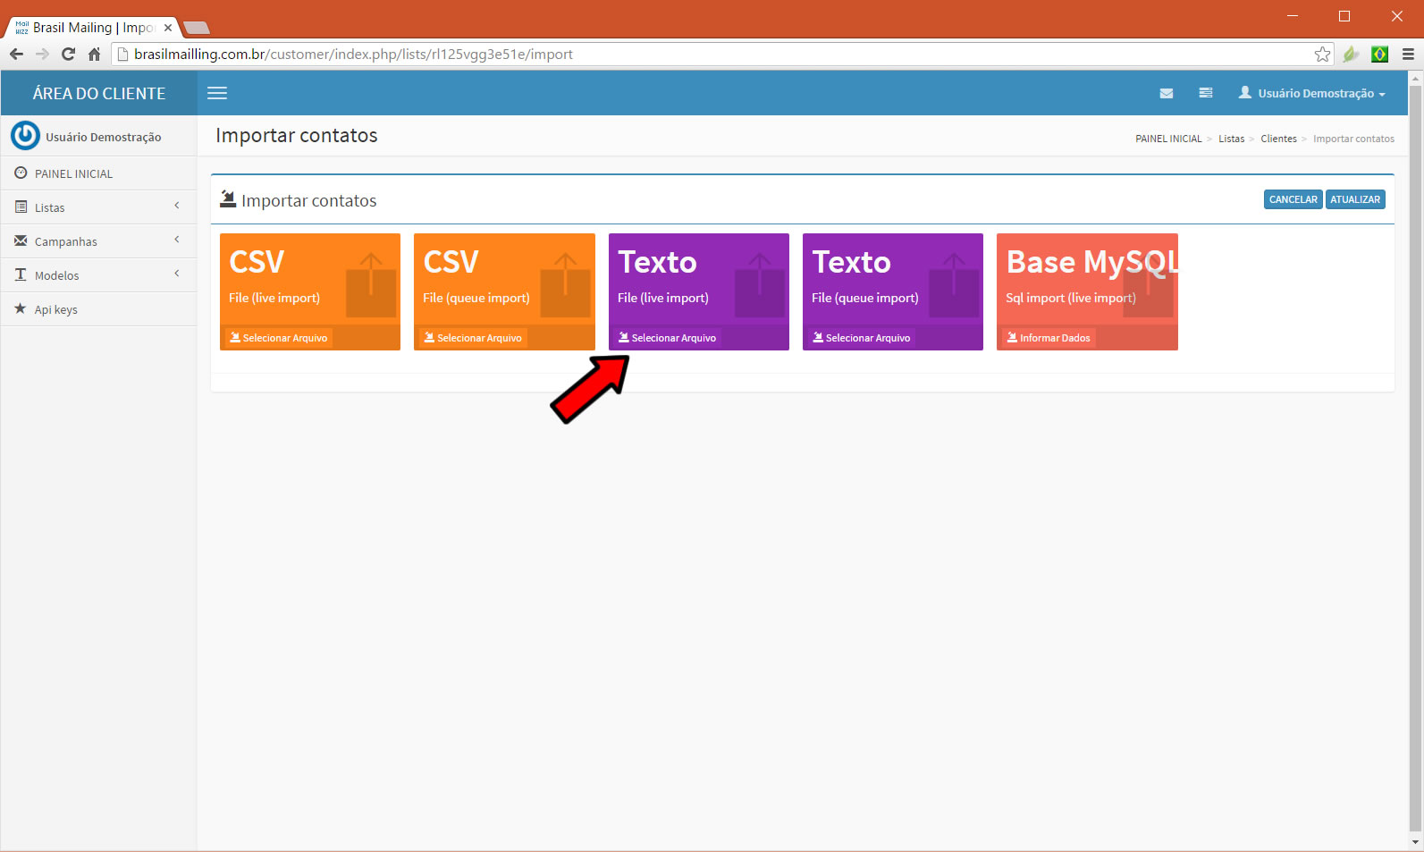Go to Listas breadcrumb link

pos(1231,139)
